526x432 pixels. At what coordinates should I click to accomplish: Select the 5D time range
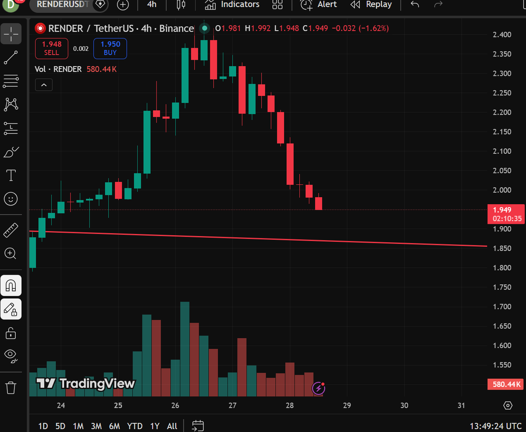(60, 426)
